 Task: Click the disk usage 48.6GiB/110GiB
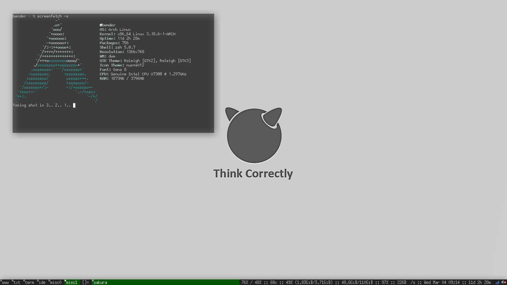(357, 282)
